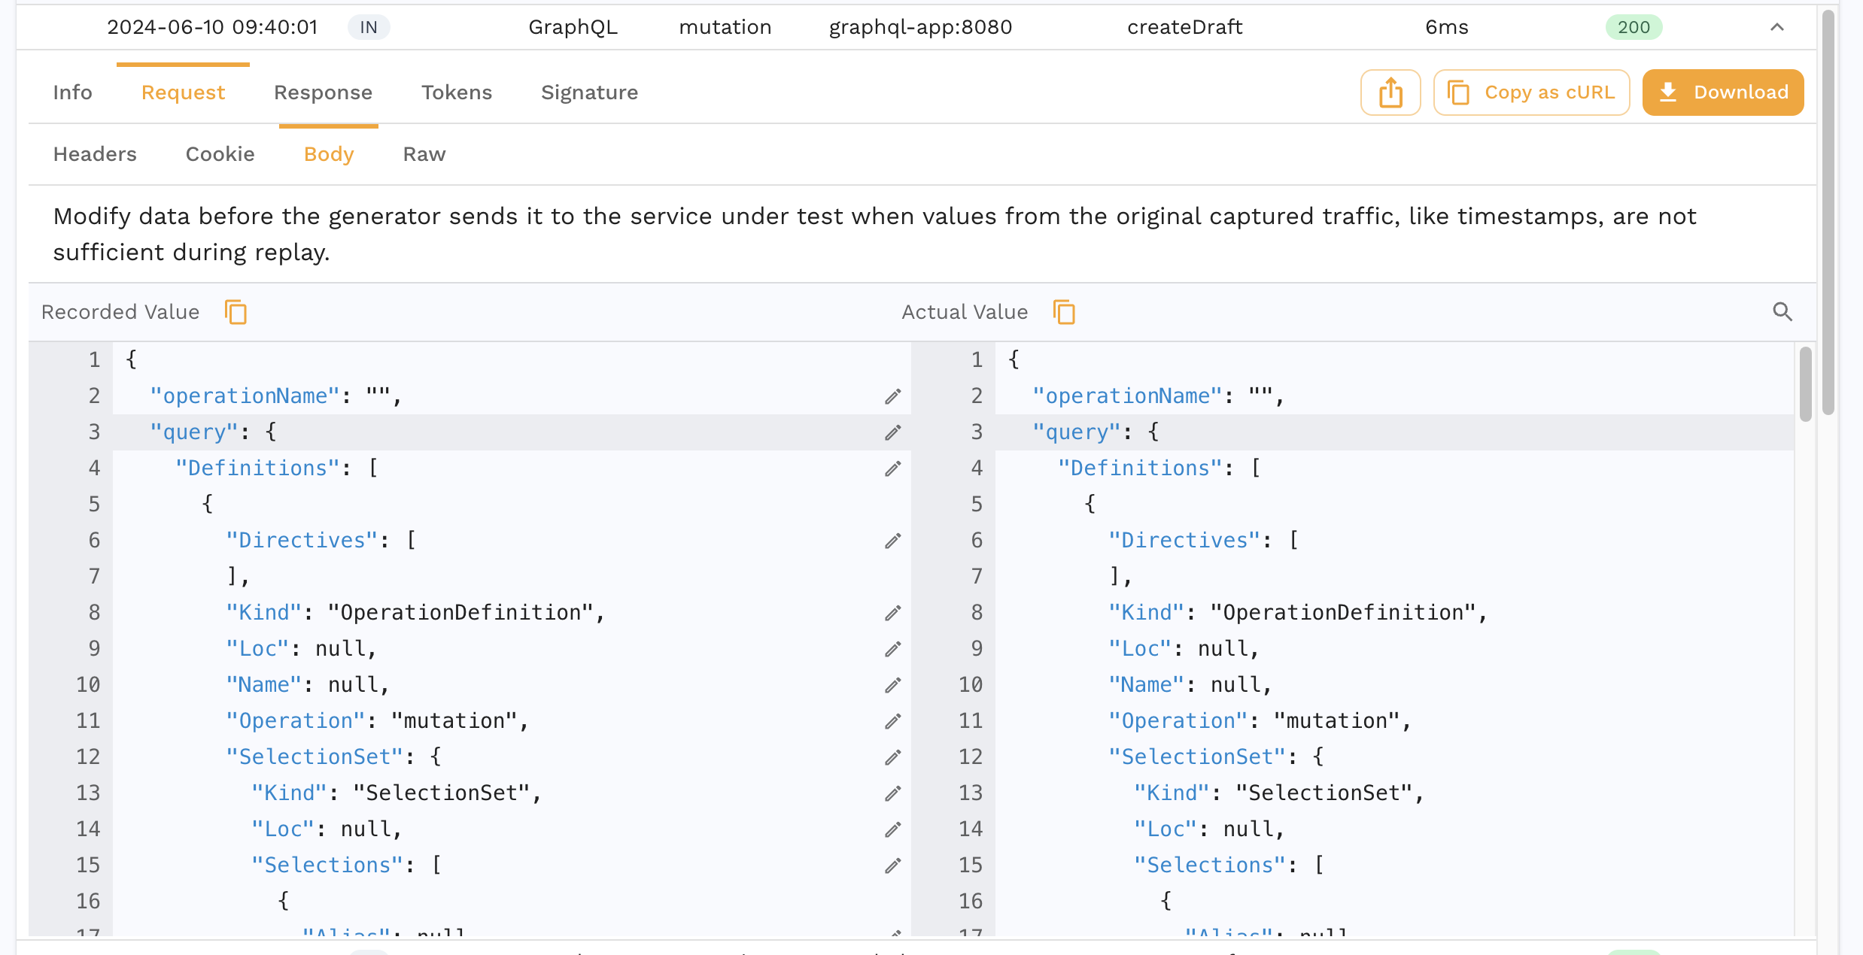The image size is (1863, 955).
Task: Click the Download button
Action: [1723, 92]
